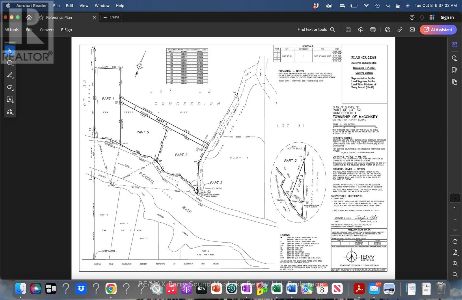462x300 pixels.
Task: Toggle the notification bell
Action: [x=422, y=17]
